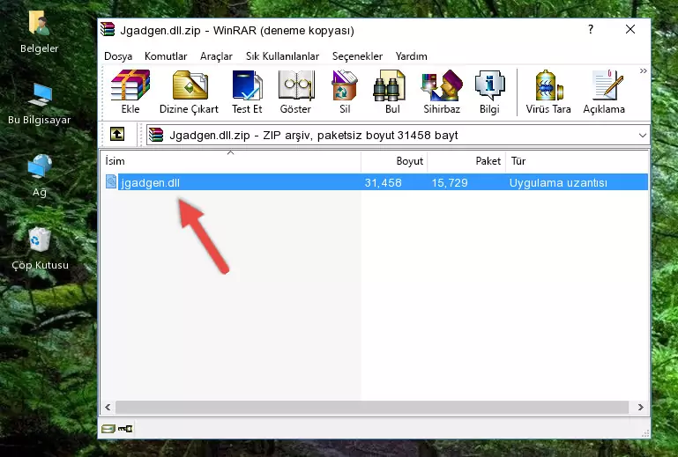Select the jgadgen.dll file row

tap(376, 182)
